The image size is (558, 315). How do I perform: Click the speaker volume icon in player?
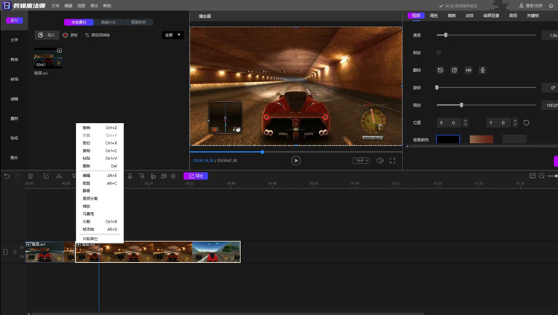click(x=380, y=161)
